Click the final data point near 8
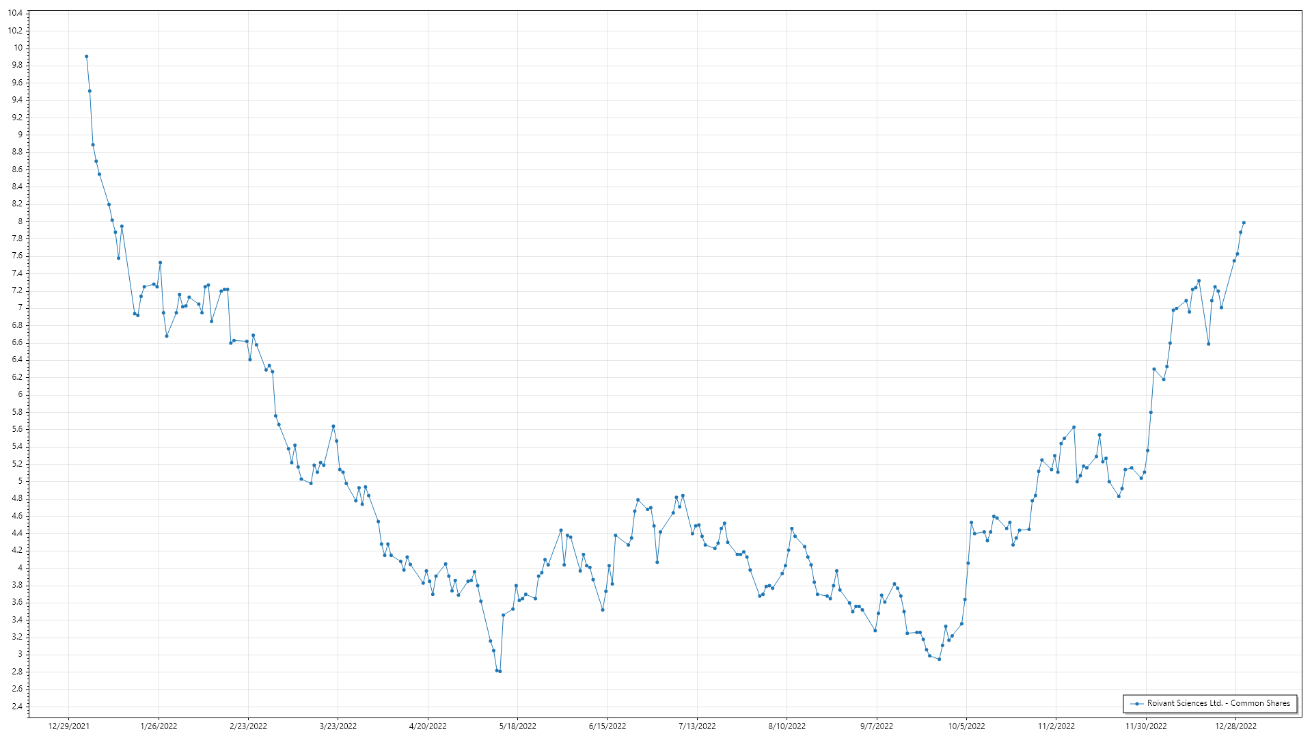Viewport: 1312px width, 738px height. [x=1244, y=223]
